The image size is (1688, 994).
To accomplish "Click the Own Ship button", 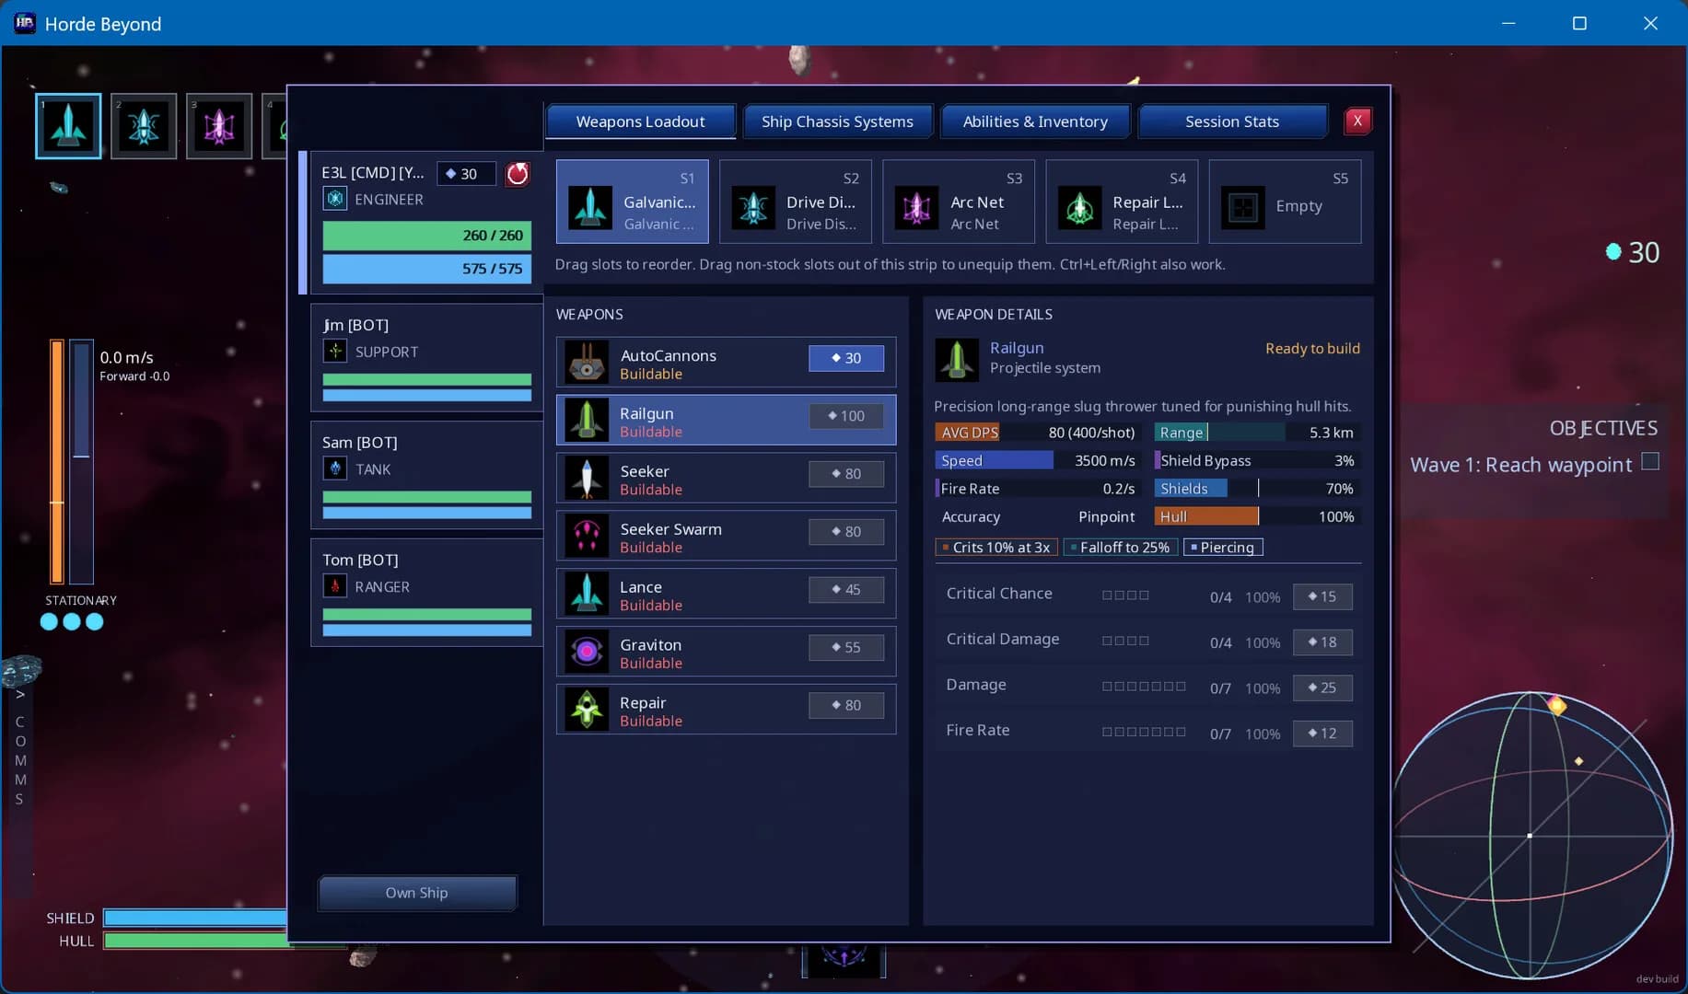I will [417, 893].
